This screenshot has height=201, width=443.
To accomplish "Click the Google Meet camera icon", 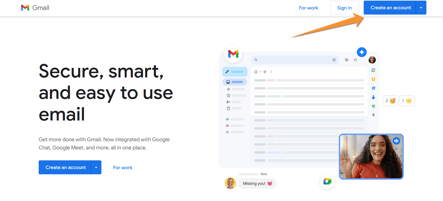I will (327, 182).
